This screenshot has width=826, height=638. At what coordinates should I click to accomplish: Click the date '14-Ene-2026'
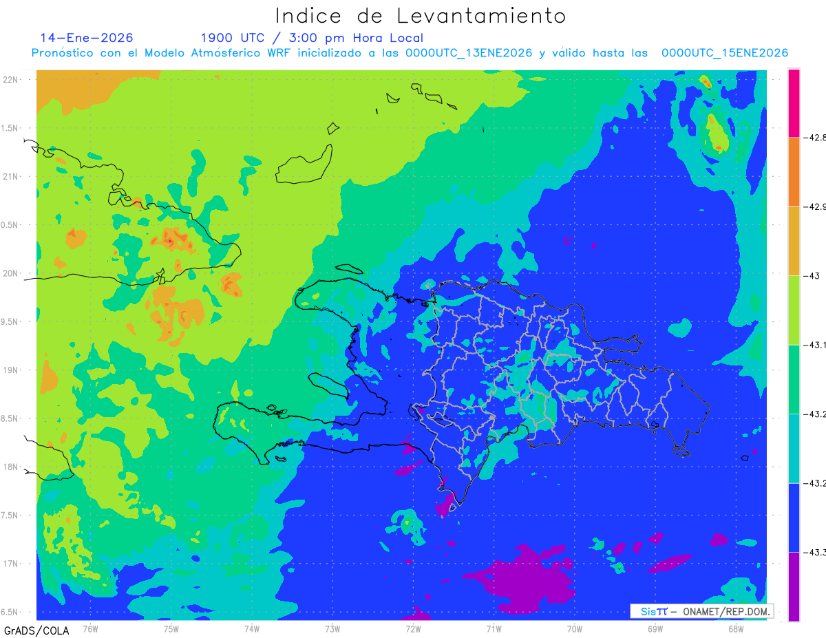point(87,38)
